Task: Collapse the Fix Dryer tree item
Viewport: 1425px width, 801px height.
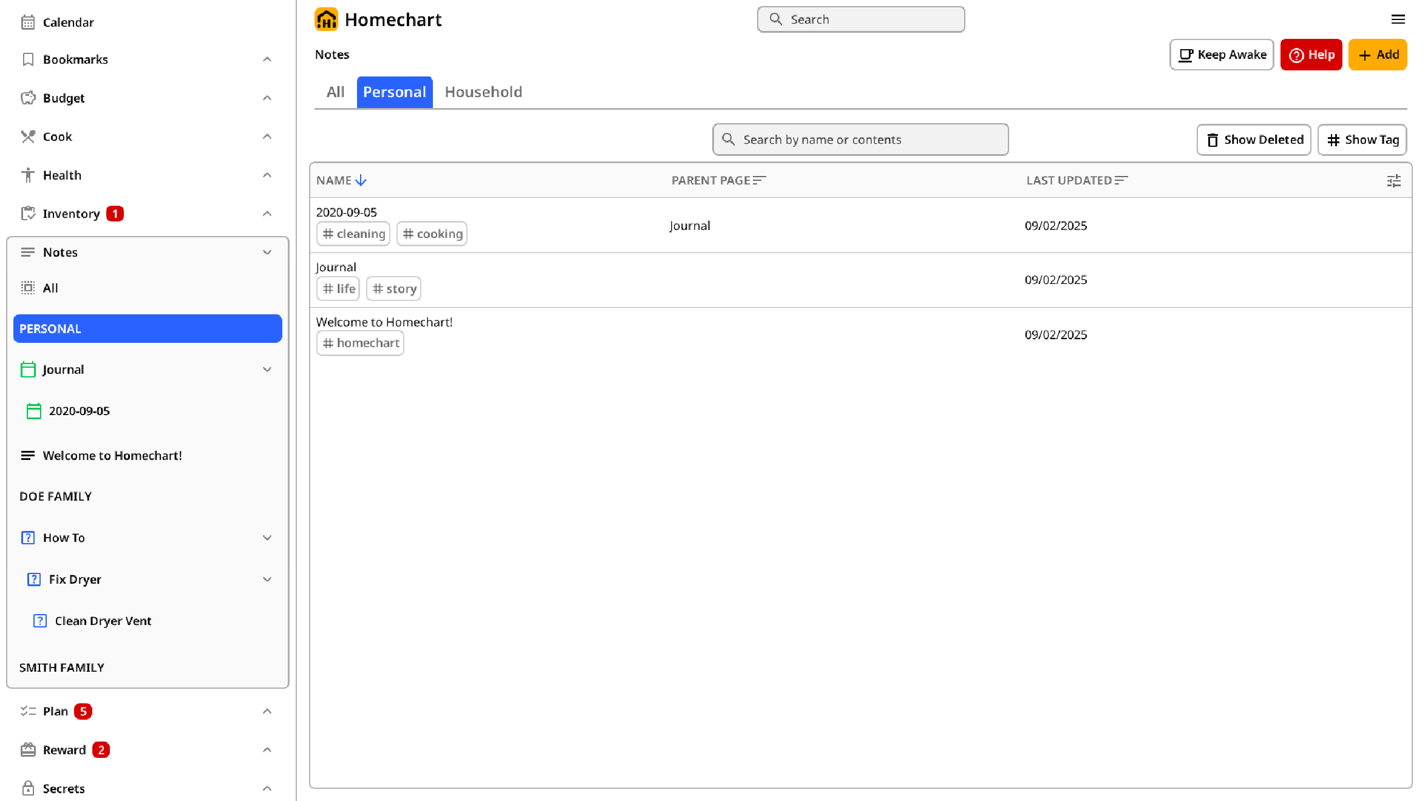Action: 267,580
